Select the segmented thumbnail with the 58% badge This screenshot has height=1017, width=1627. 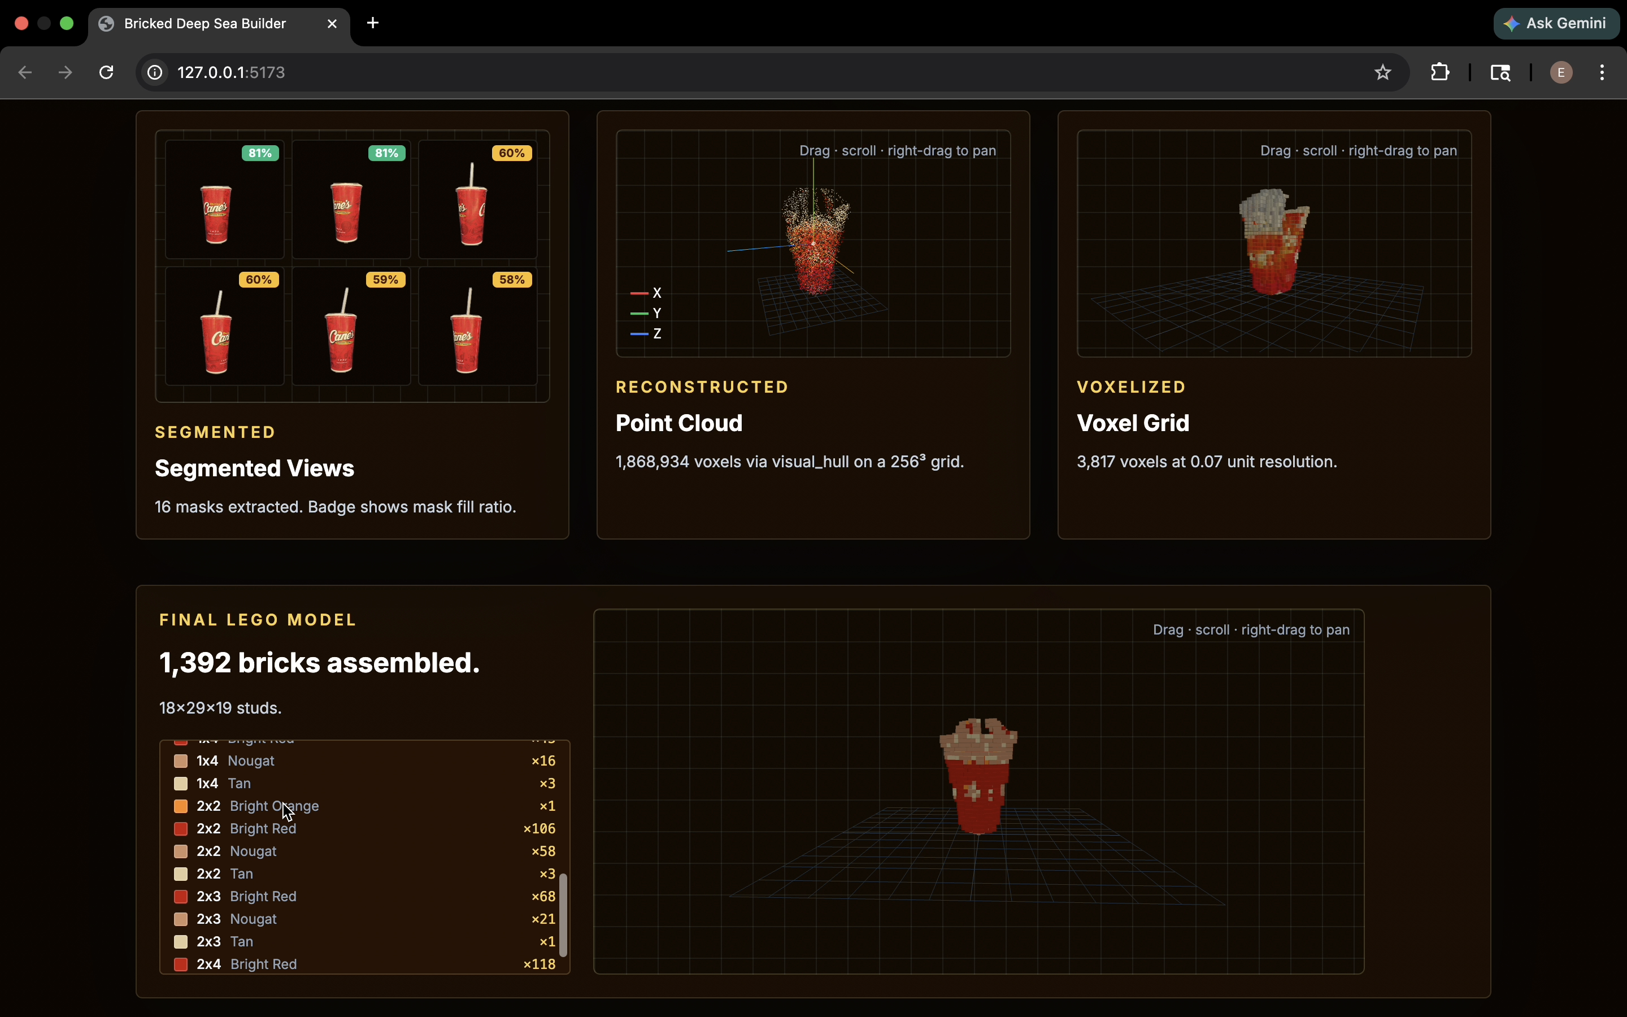click(x=477, y=325)
